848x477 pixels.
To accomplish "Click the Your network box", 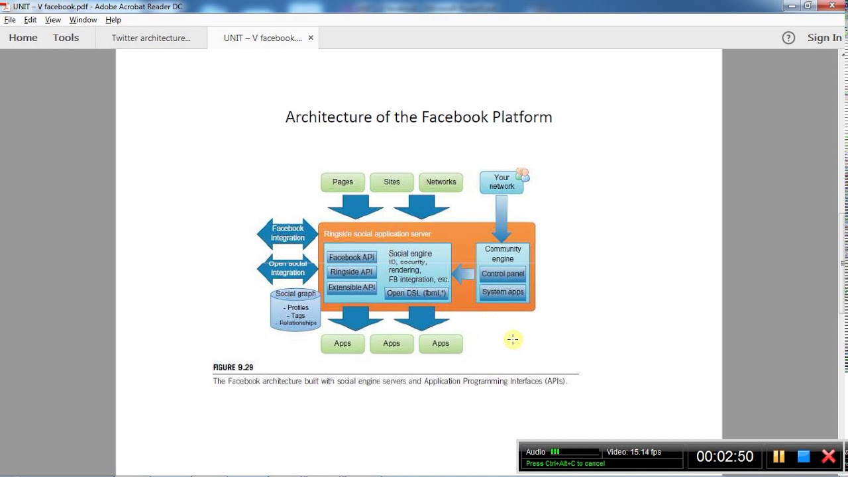I will [502, 182].
